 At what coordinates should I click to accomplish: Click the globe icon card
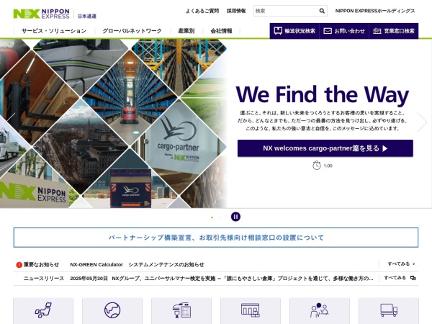(x=112, y=311)
